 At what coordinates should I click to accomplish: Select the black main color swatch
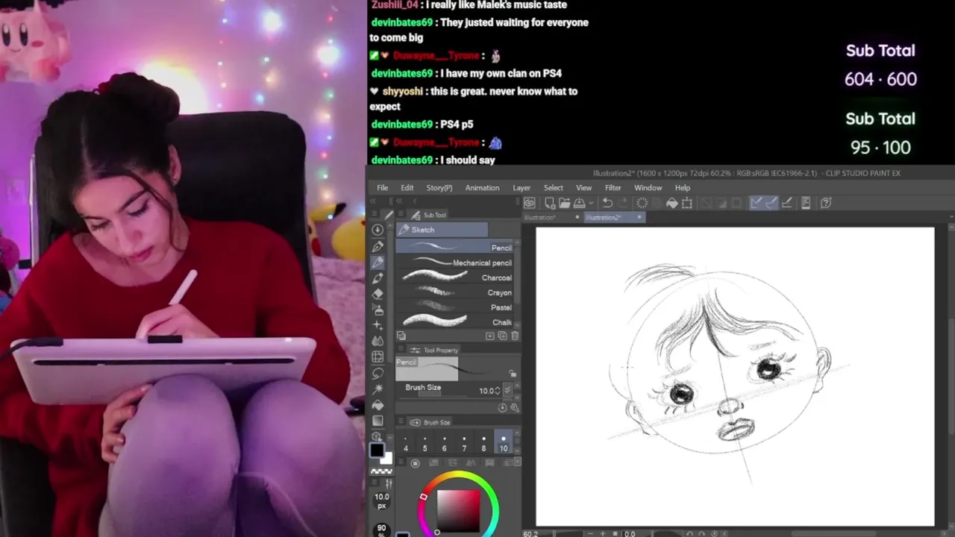pyautogui.click(x=377, y=450)
